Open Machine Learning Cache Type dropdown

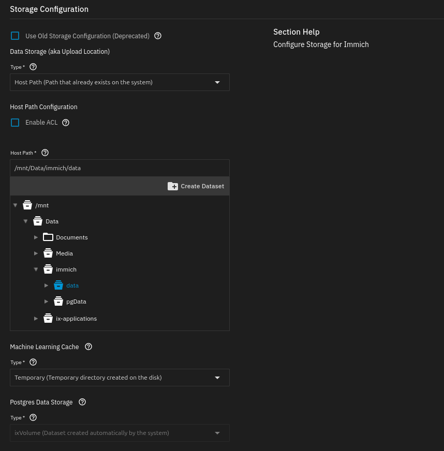pyautogui.click(x=120, y=378)
